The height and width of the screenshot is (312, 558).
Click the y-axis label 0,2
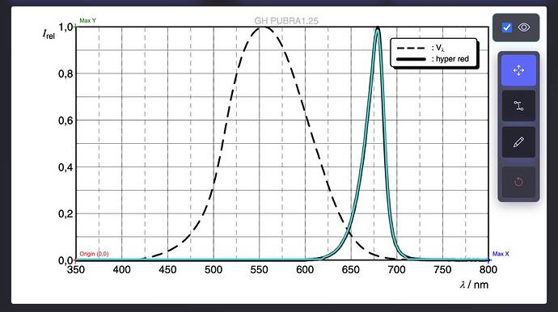66,214
